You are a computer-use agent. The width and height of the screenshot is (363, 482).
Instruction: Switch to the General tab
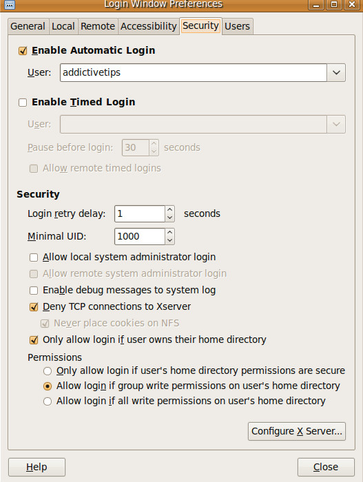click(28, 26)
